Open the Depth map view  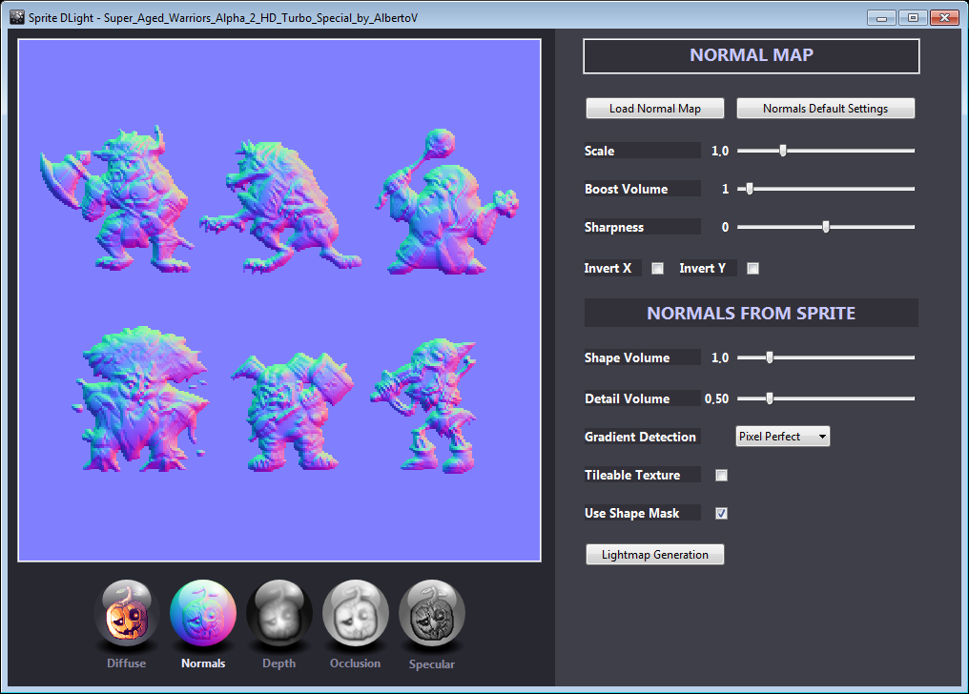(278, 613)
